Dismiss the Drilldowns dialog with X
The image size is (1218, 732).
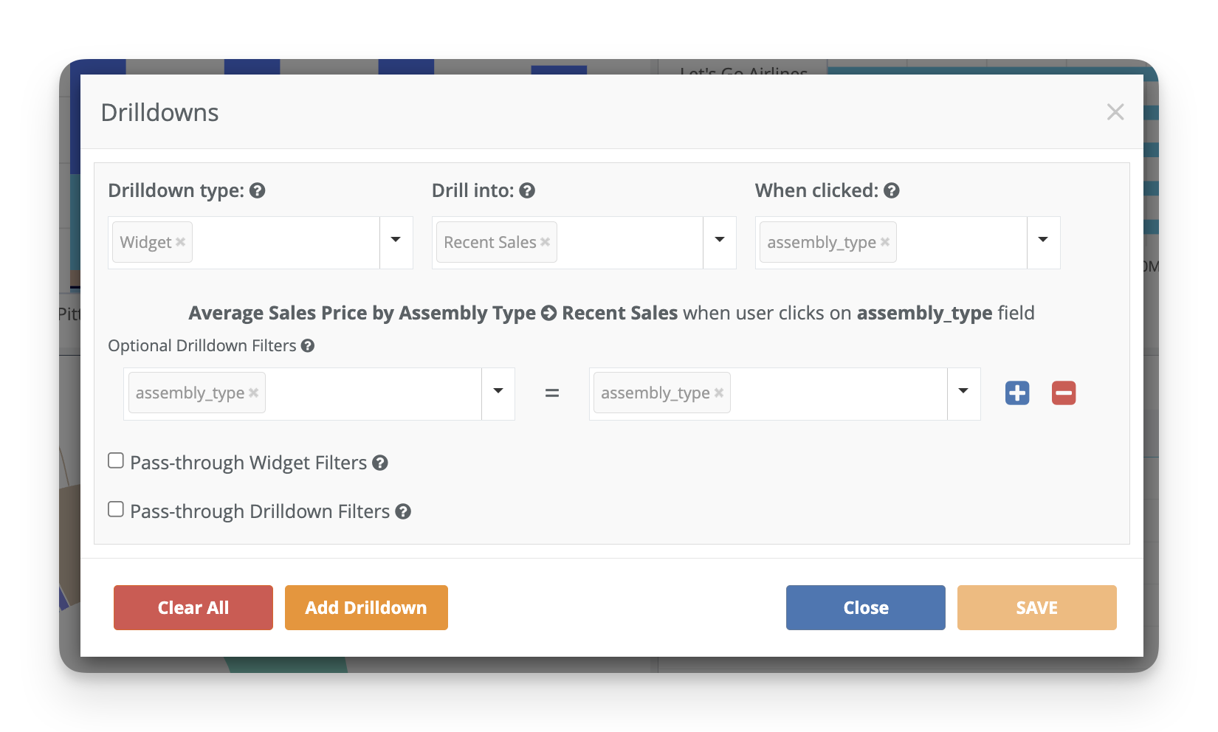click(1115, 112)
